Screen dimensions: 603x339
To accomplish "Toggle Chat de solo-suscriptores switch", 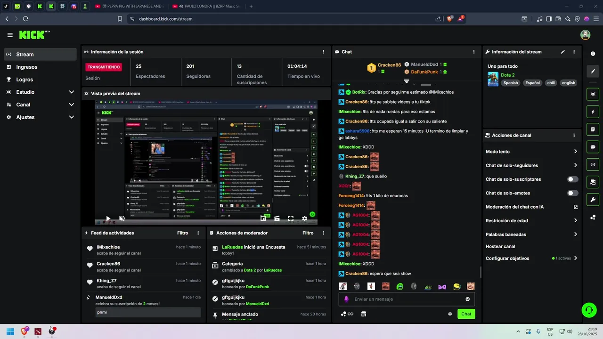I will pyautogui.click(x=573, y=179).
